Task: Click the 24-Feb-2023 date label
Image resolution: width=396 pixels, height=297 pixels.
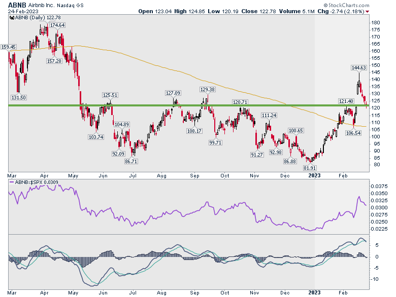Action: [x=23, y=11]
